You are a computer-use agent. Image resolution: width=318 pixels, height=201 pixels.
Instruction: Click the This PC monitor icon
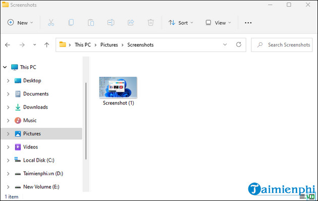coord(15,67)
